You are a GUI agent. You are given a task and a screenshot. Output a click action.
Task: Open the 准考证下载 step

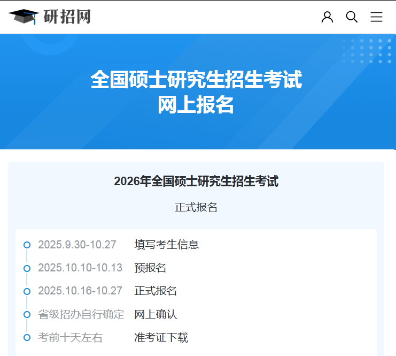tap(161, 337)
